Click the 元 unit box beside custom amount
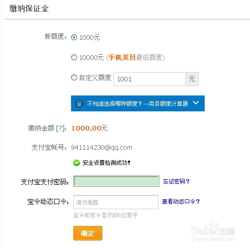 (192, 79)
